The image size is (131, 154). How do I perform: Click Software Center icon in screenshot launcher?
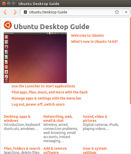(6, 67)
